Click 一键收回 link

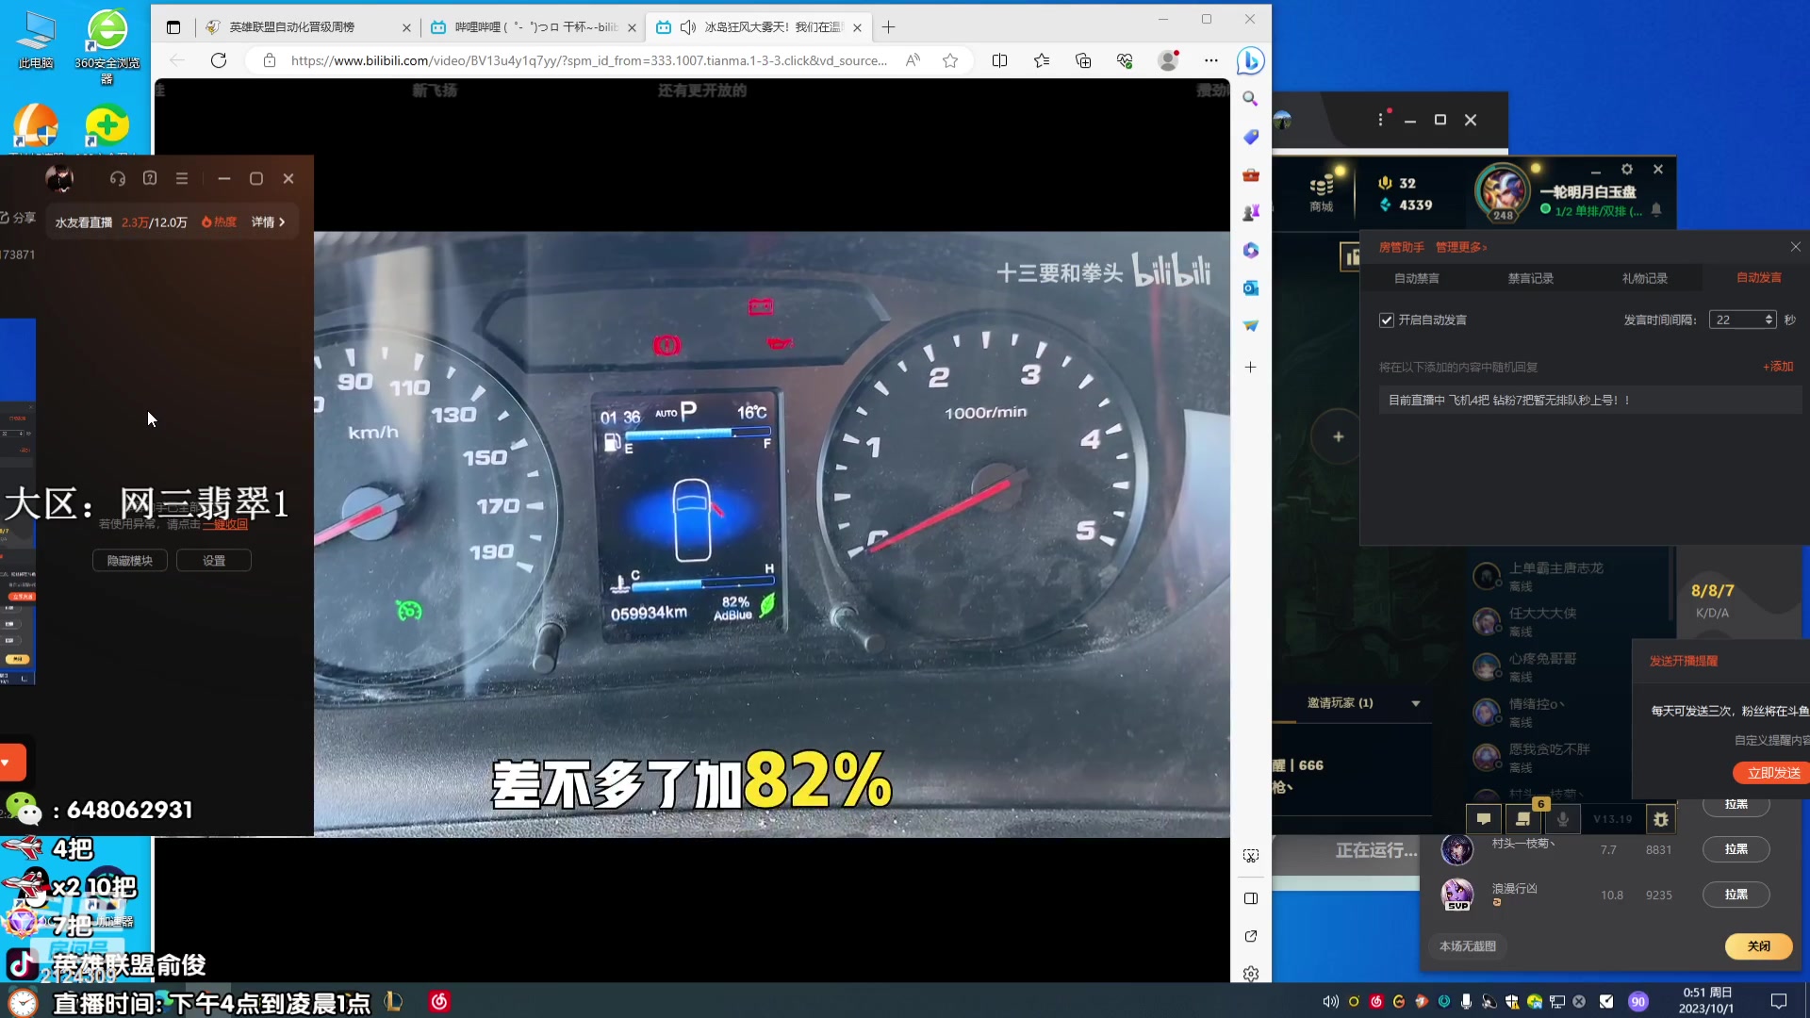[x=224, y=525]
